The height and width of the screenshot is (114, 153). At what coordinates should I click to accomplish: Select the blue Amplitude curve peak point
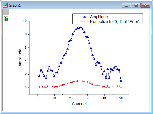point(81,27)
